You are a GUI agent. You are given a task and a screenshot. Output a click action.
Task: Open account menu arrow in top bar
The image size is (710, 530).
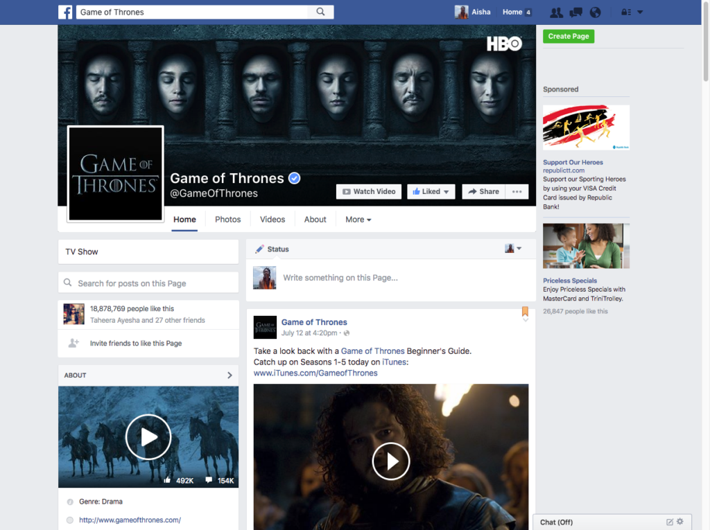tap(640, 12)
